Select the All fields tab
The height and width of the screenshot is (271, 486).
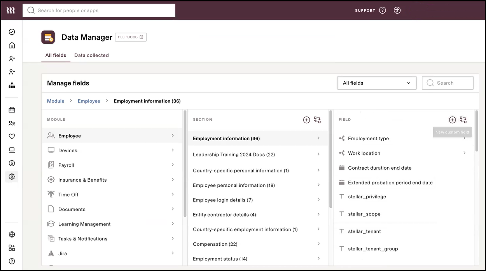coord(55,55)
